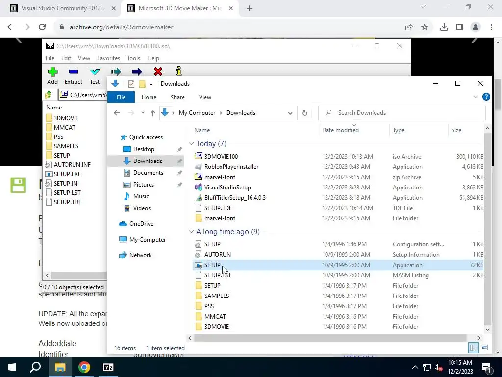
Task: Click Properties icon in Explorer quick access toolbar
Action: click(131, 84)
